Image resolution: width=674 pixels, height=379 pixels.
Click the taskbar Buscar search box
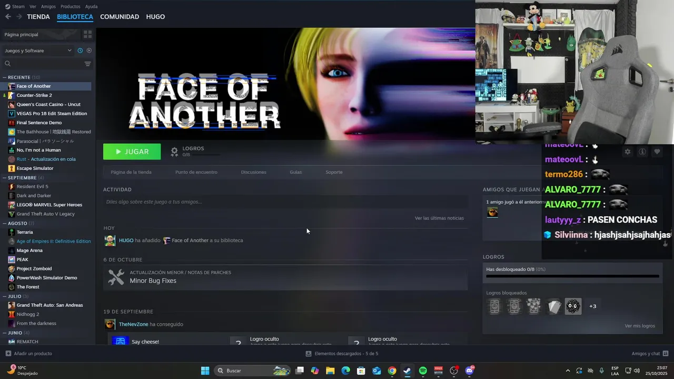[252, 371]
